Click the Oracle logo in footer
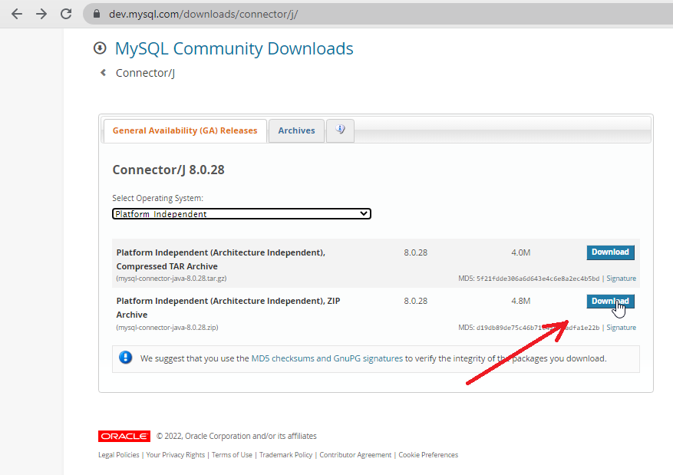Viewport: 673px width, 475px height. (x=124, y=436)
